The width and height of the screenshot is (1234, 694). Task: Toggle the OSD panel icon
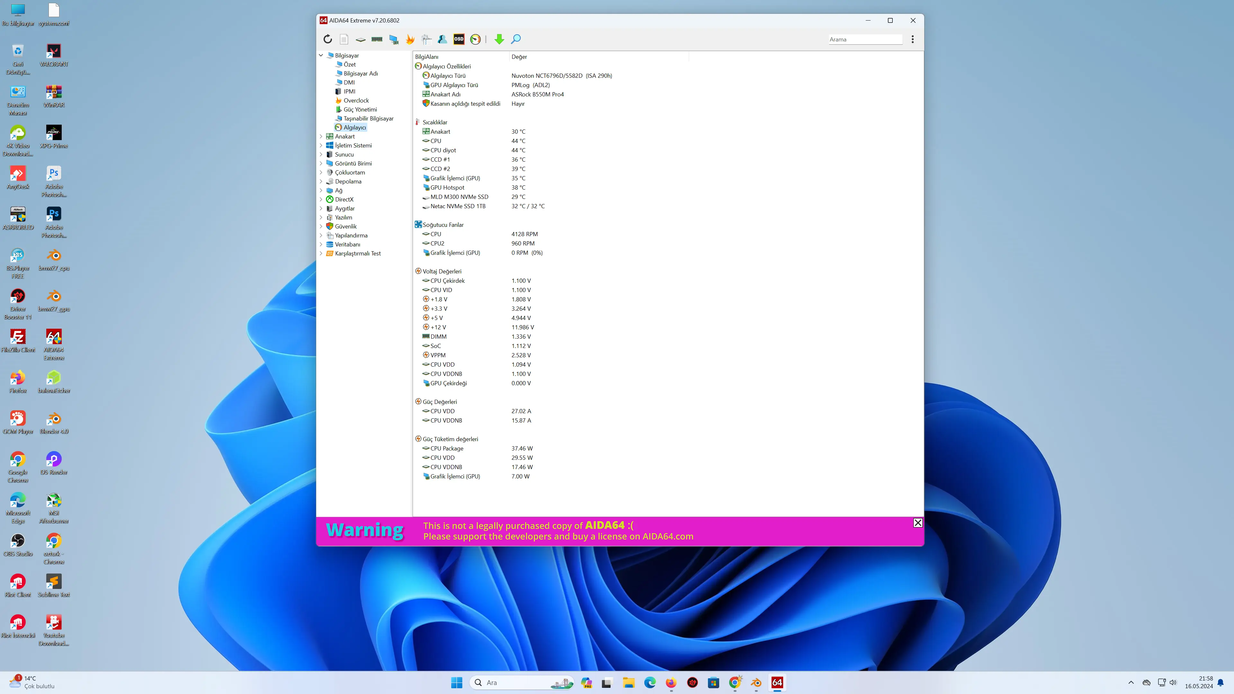(459, 39)
